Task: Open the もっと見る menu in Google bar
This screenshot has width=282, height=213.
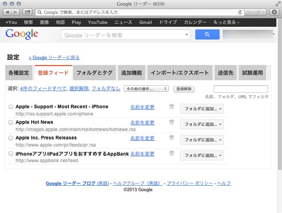Action: [x=226, y=22]
